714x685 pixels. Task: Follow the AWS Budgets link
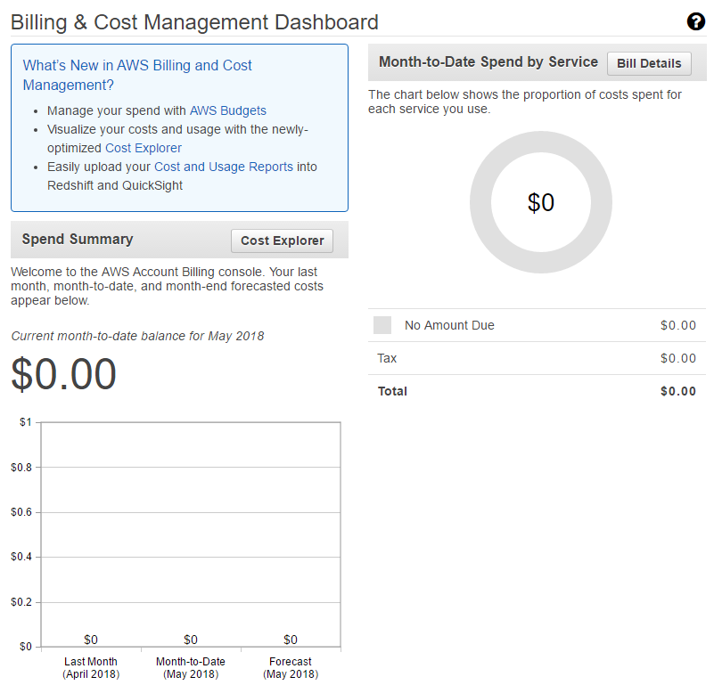point(227,110)
